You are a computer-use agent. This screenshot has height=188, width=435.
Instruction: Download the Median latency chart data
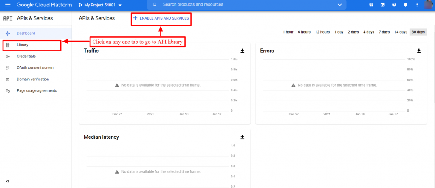[x=242, y=137]
